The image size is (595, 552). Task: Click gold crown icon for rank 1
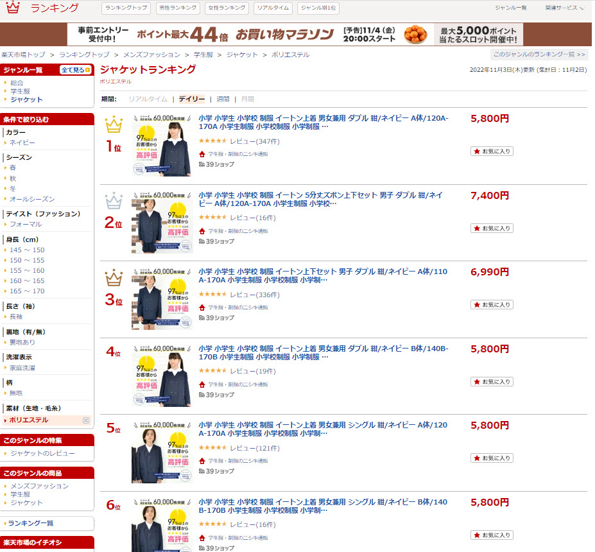point(114,125)
